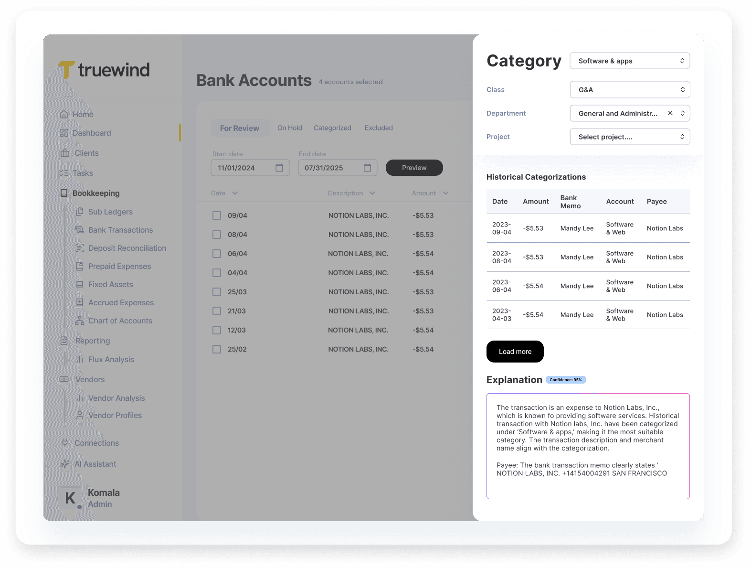The width and height of the screenshot is (751, 568).
Task: Click the Bank Transactions icon
Action: point(80,230)
